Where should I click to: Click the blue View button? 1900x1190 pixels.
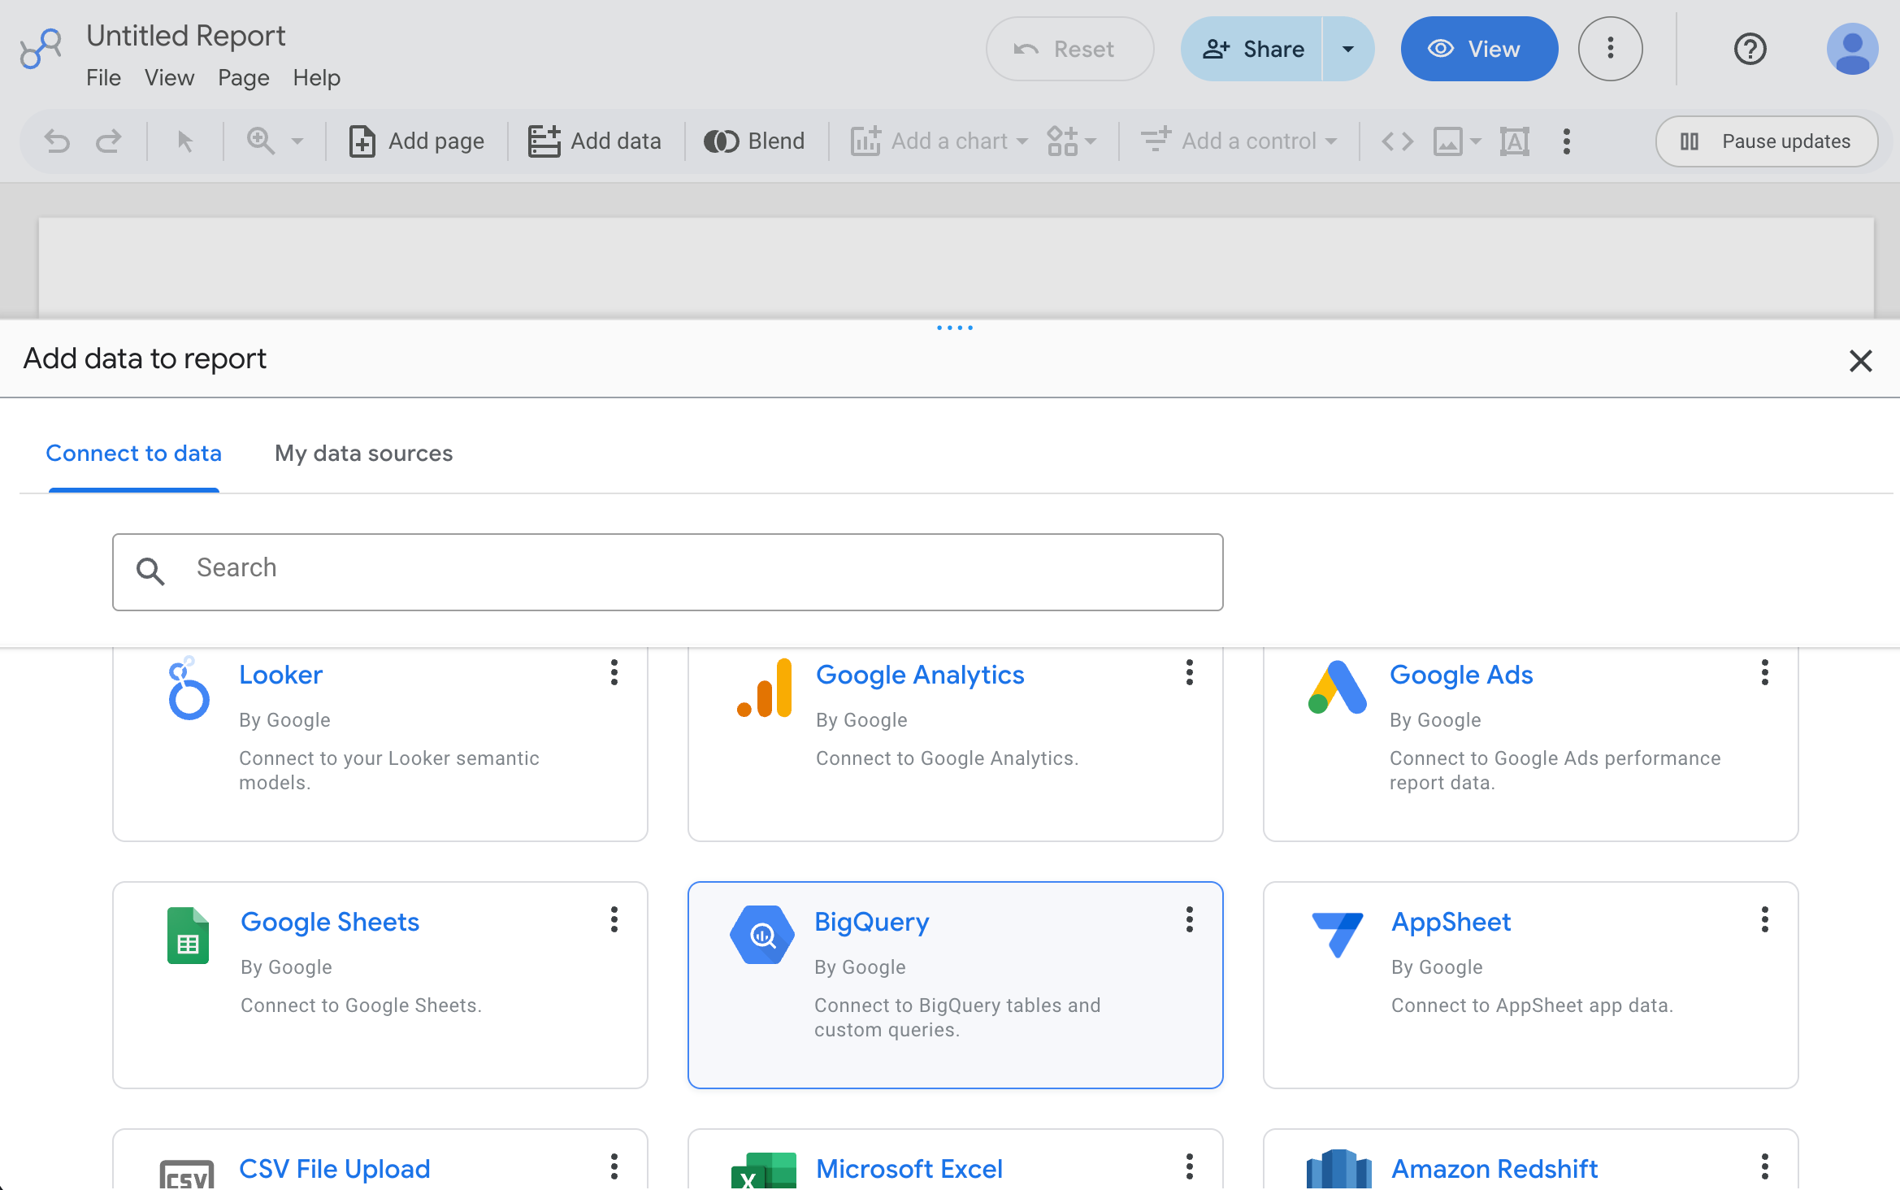point(1479,49)
